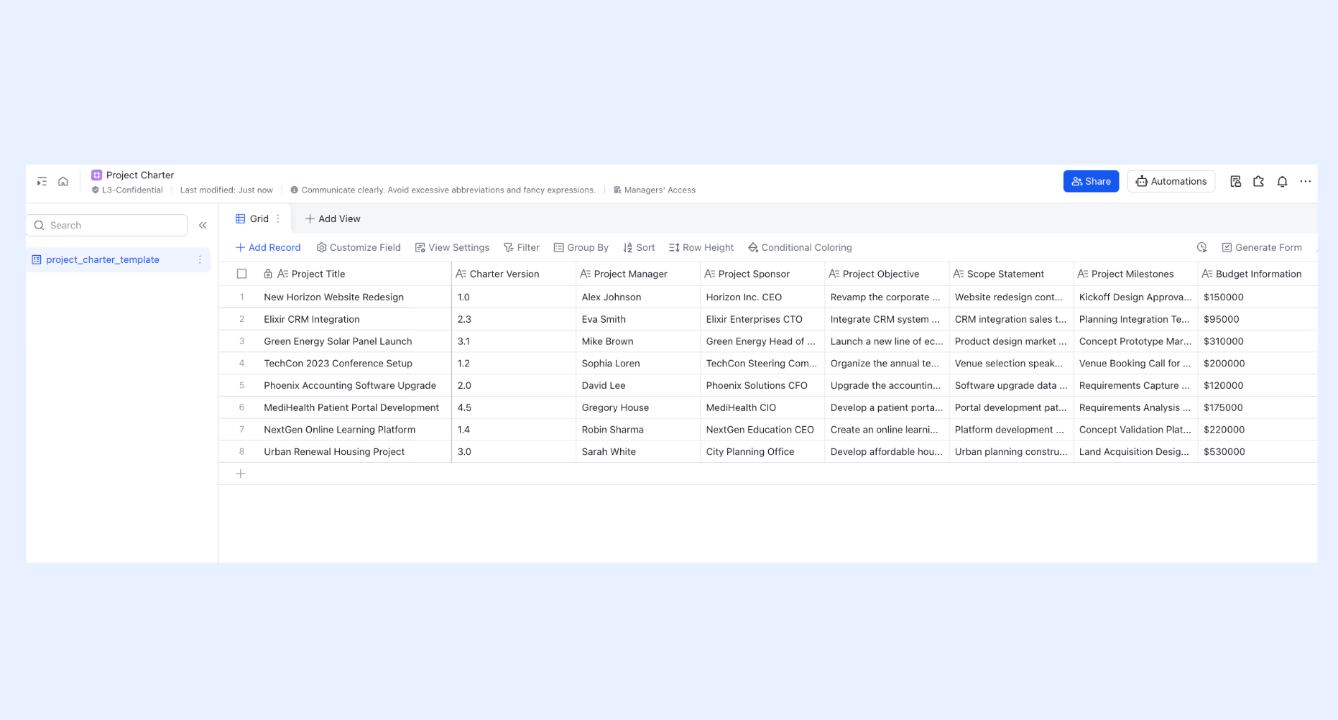Click budget cell $95000
The height and width of the screenshot is (720, 1338).
(1258, 320)
